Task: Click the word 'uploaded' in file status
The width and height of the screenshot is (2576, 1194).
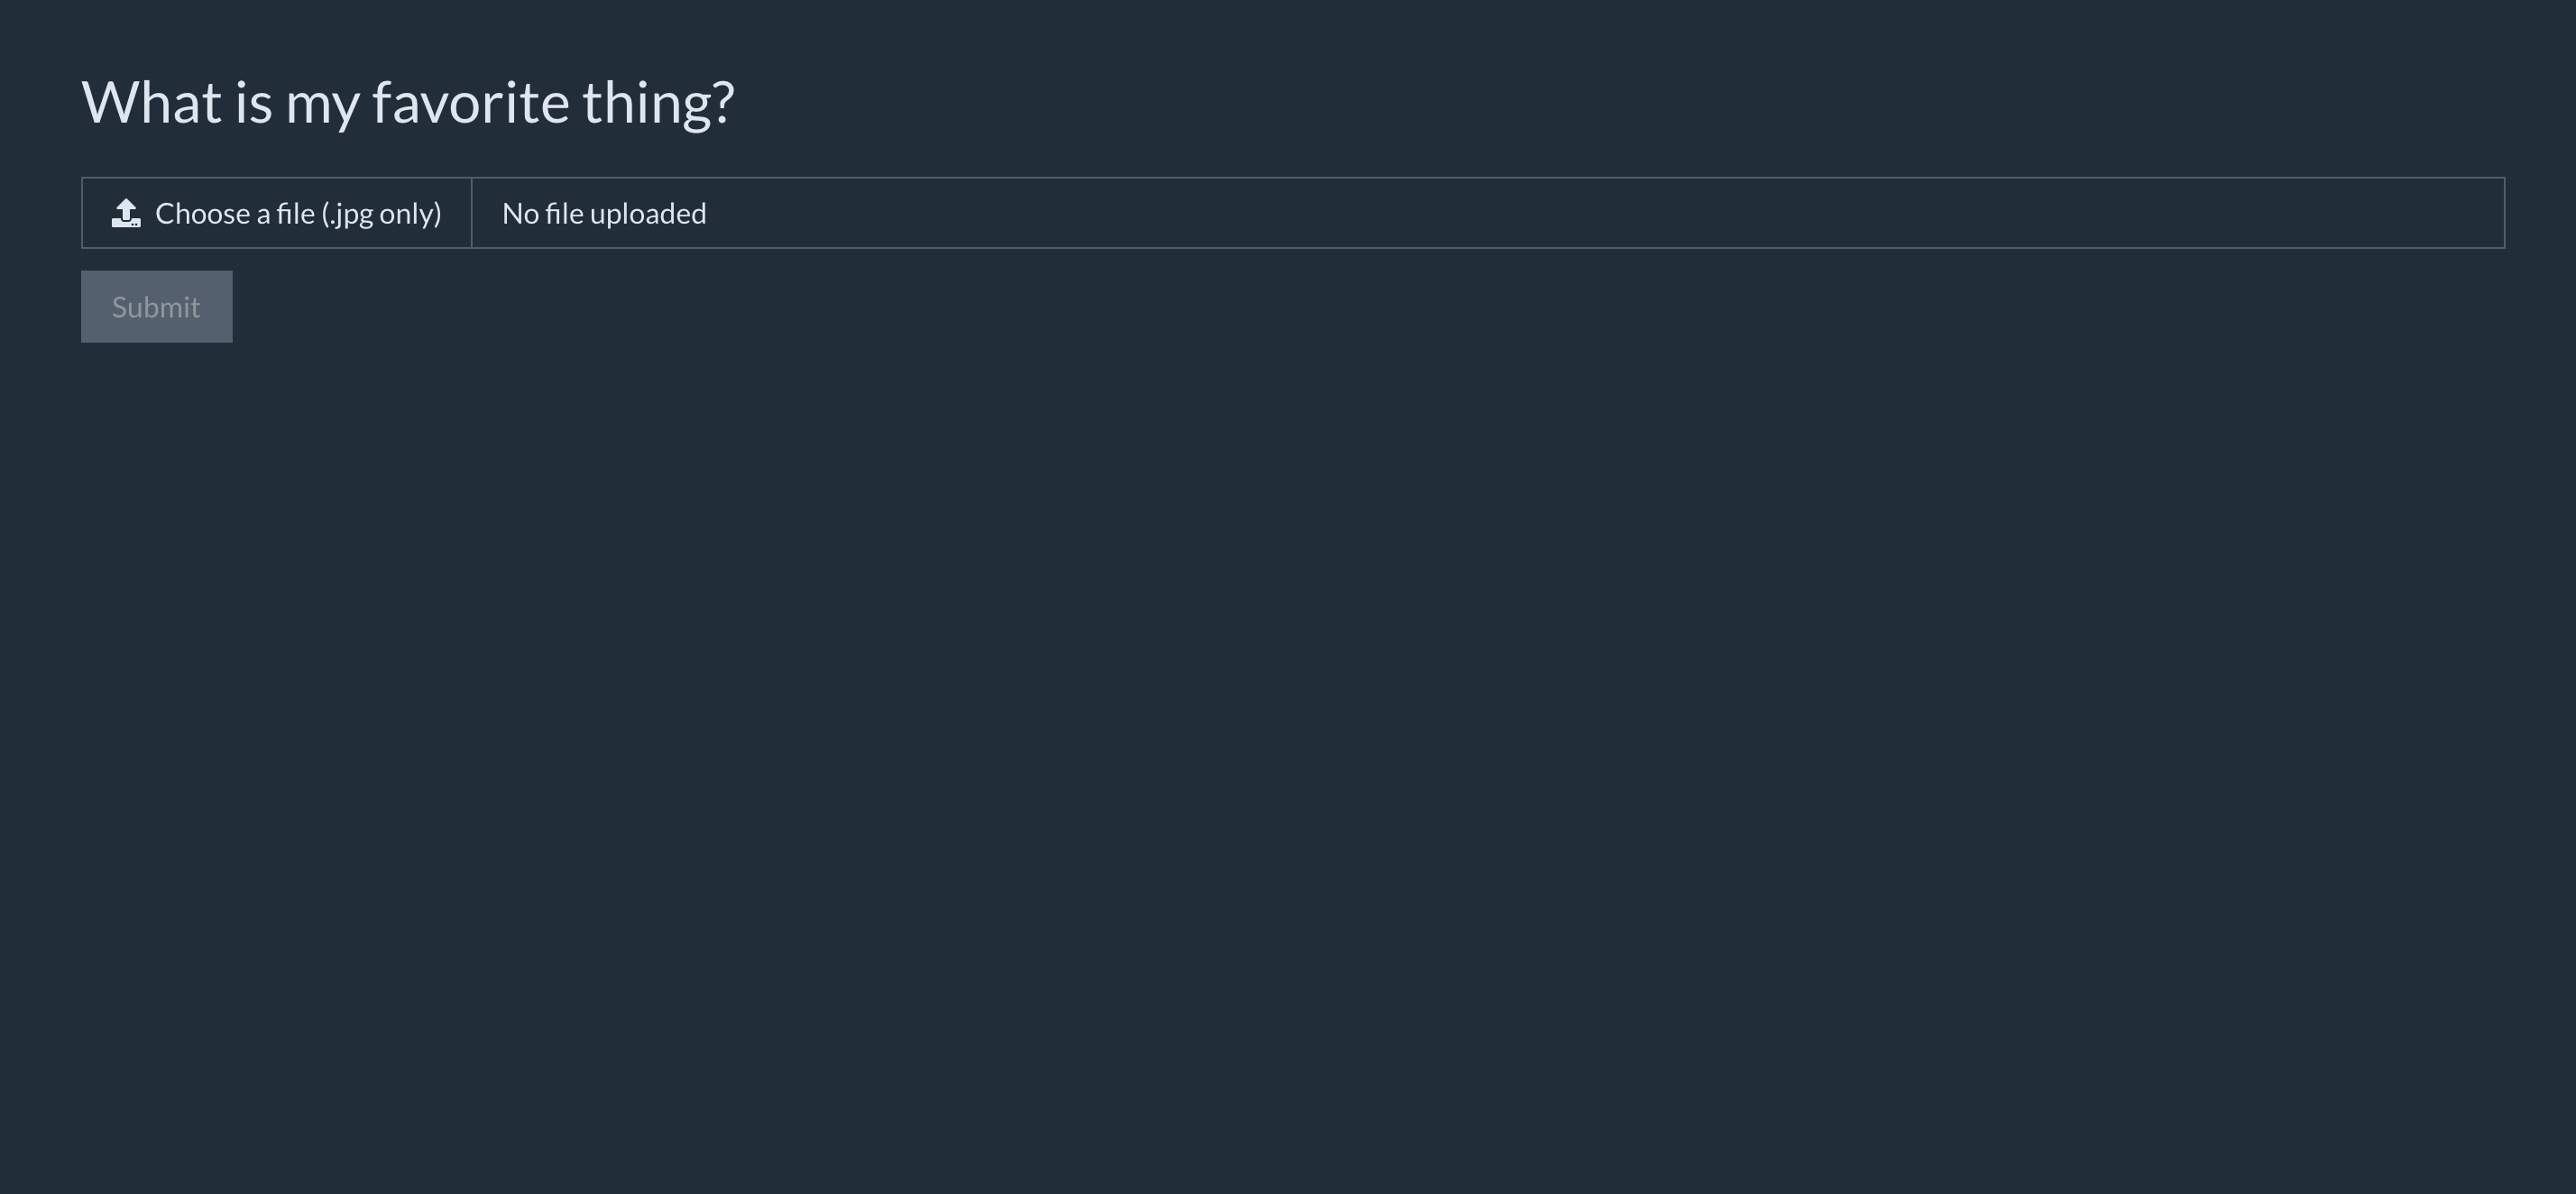Action: coord(648,214)
